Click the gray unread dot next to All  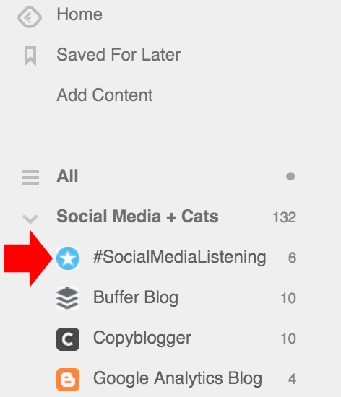pos(290,176)
